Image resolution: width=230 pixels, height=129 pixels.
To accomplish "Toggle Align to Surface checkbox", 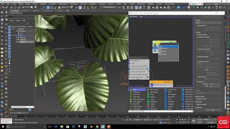I will [x=197, y=105].
